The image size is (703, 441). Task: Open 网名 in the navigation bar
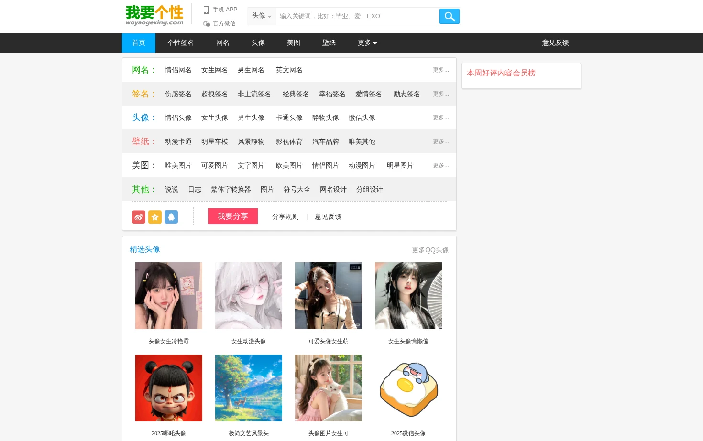pyautogui.click(x=222, y=43)
